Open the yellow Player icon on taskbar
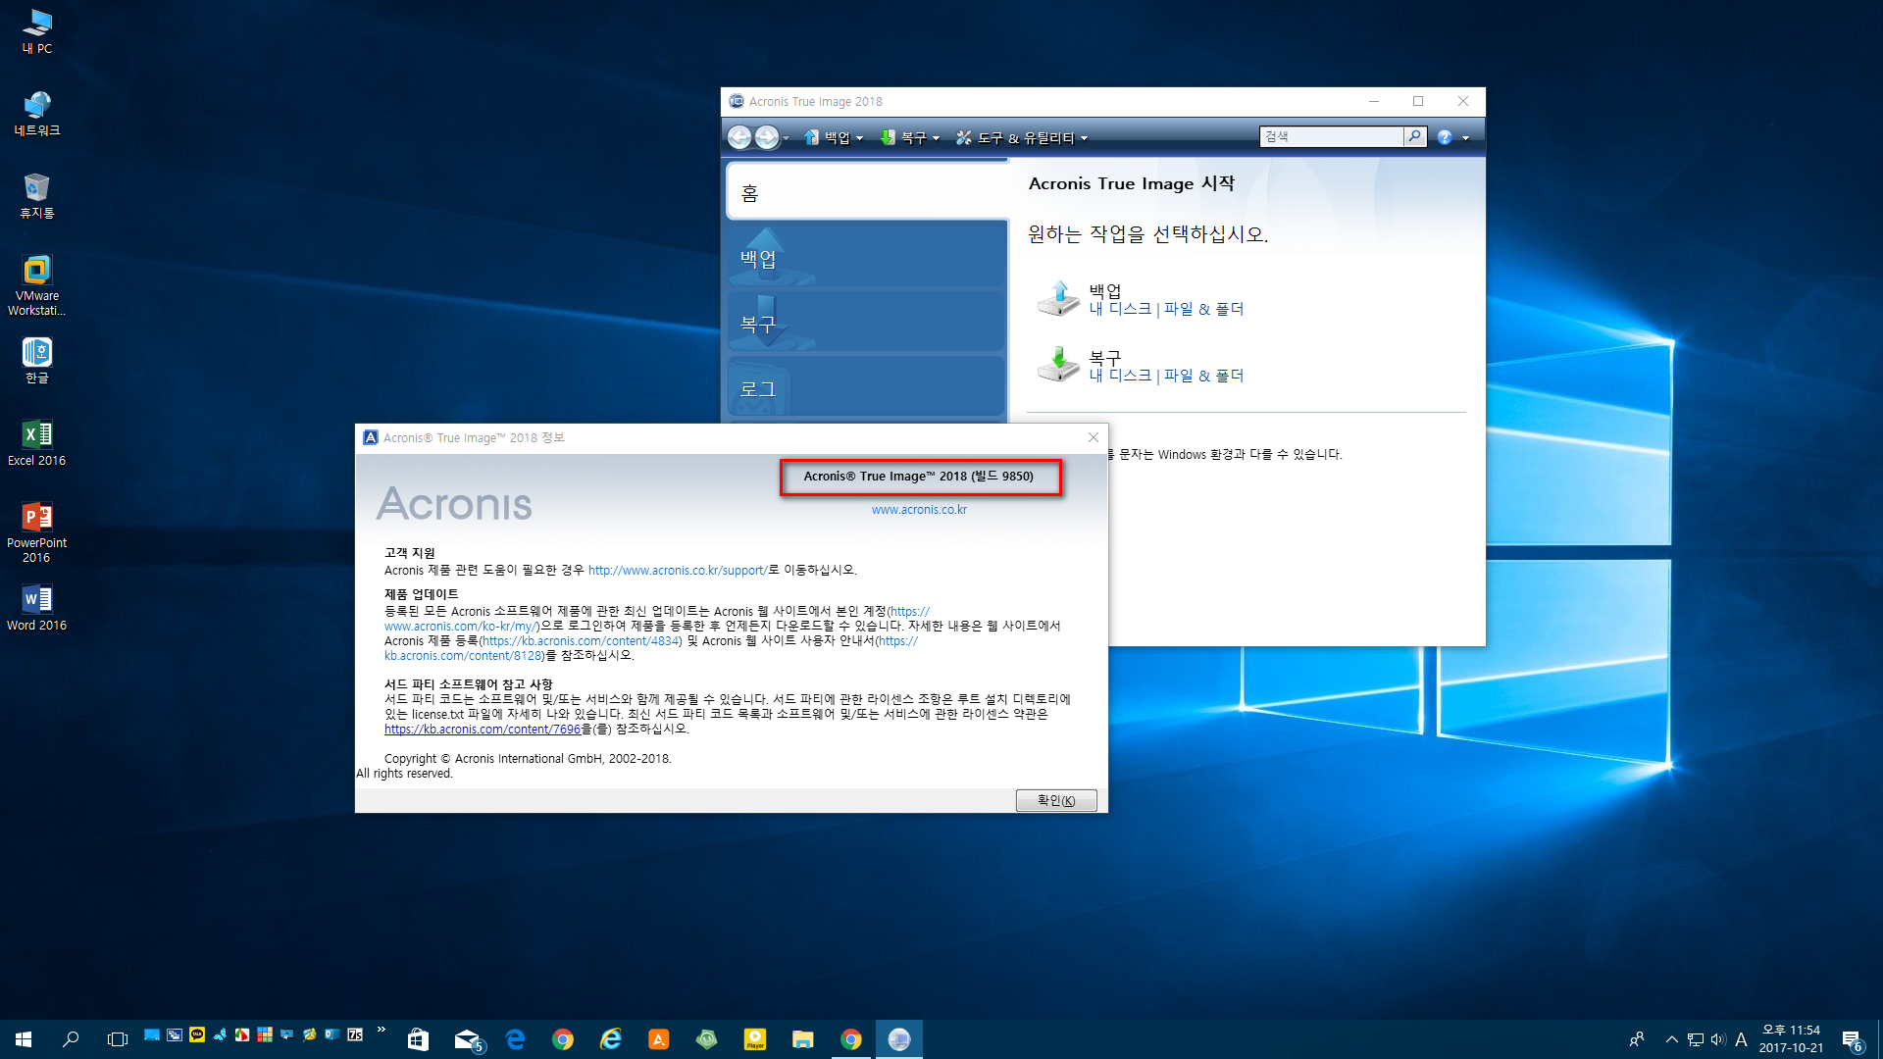The width and height of the screenshot is (1883, 1059). [755, 1039]
